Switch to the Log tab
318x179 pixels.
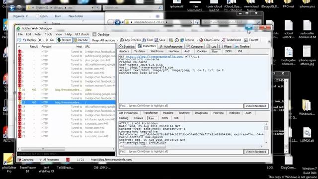(211, 46)
